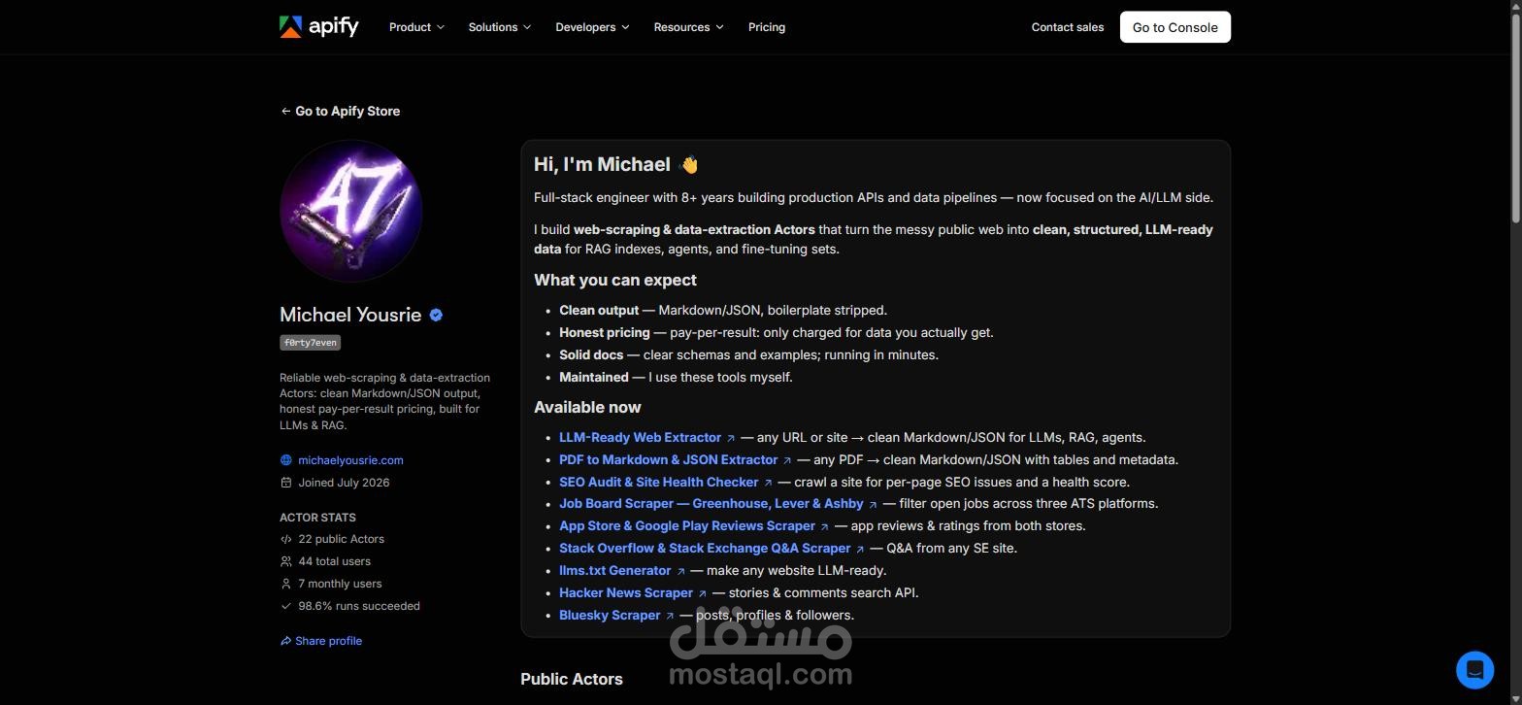
Task: Click the Joined July 2026 text
Action: [x=344, y=483]
